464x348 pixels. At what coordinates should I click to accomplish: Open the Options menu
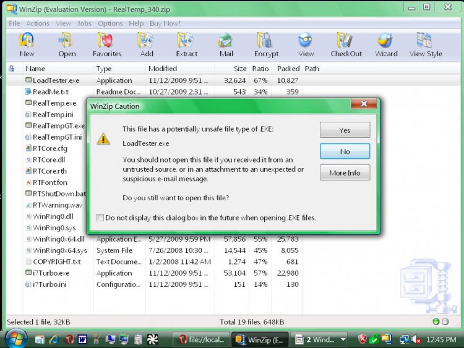coord(110,23)
